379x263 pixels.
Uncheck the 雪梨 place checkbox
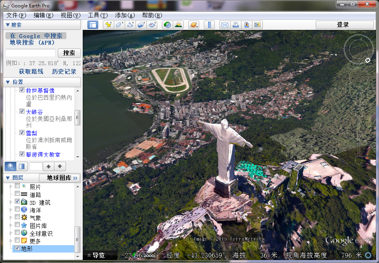click(x=22, y=132)
